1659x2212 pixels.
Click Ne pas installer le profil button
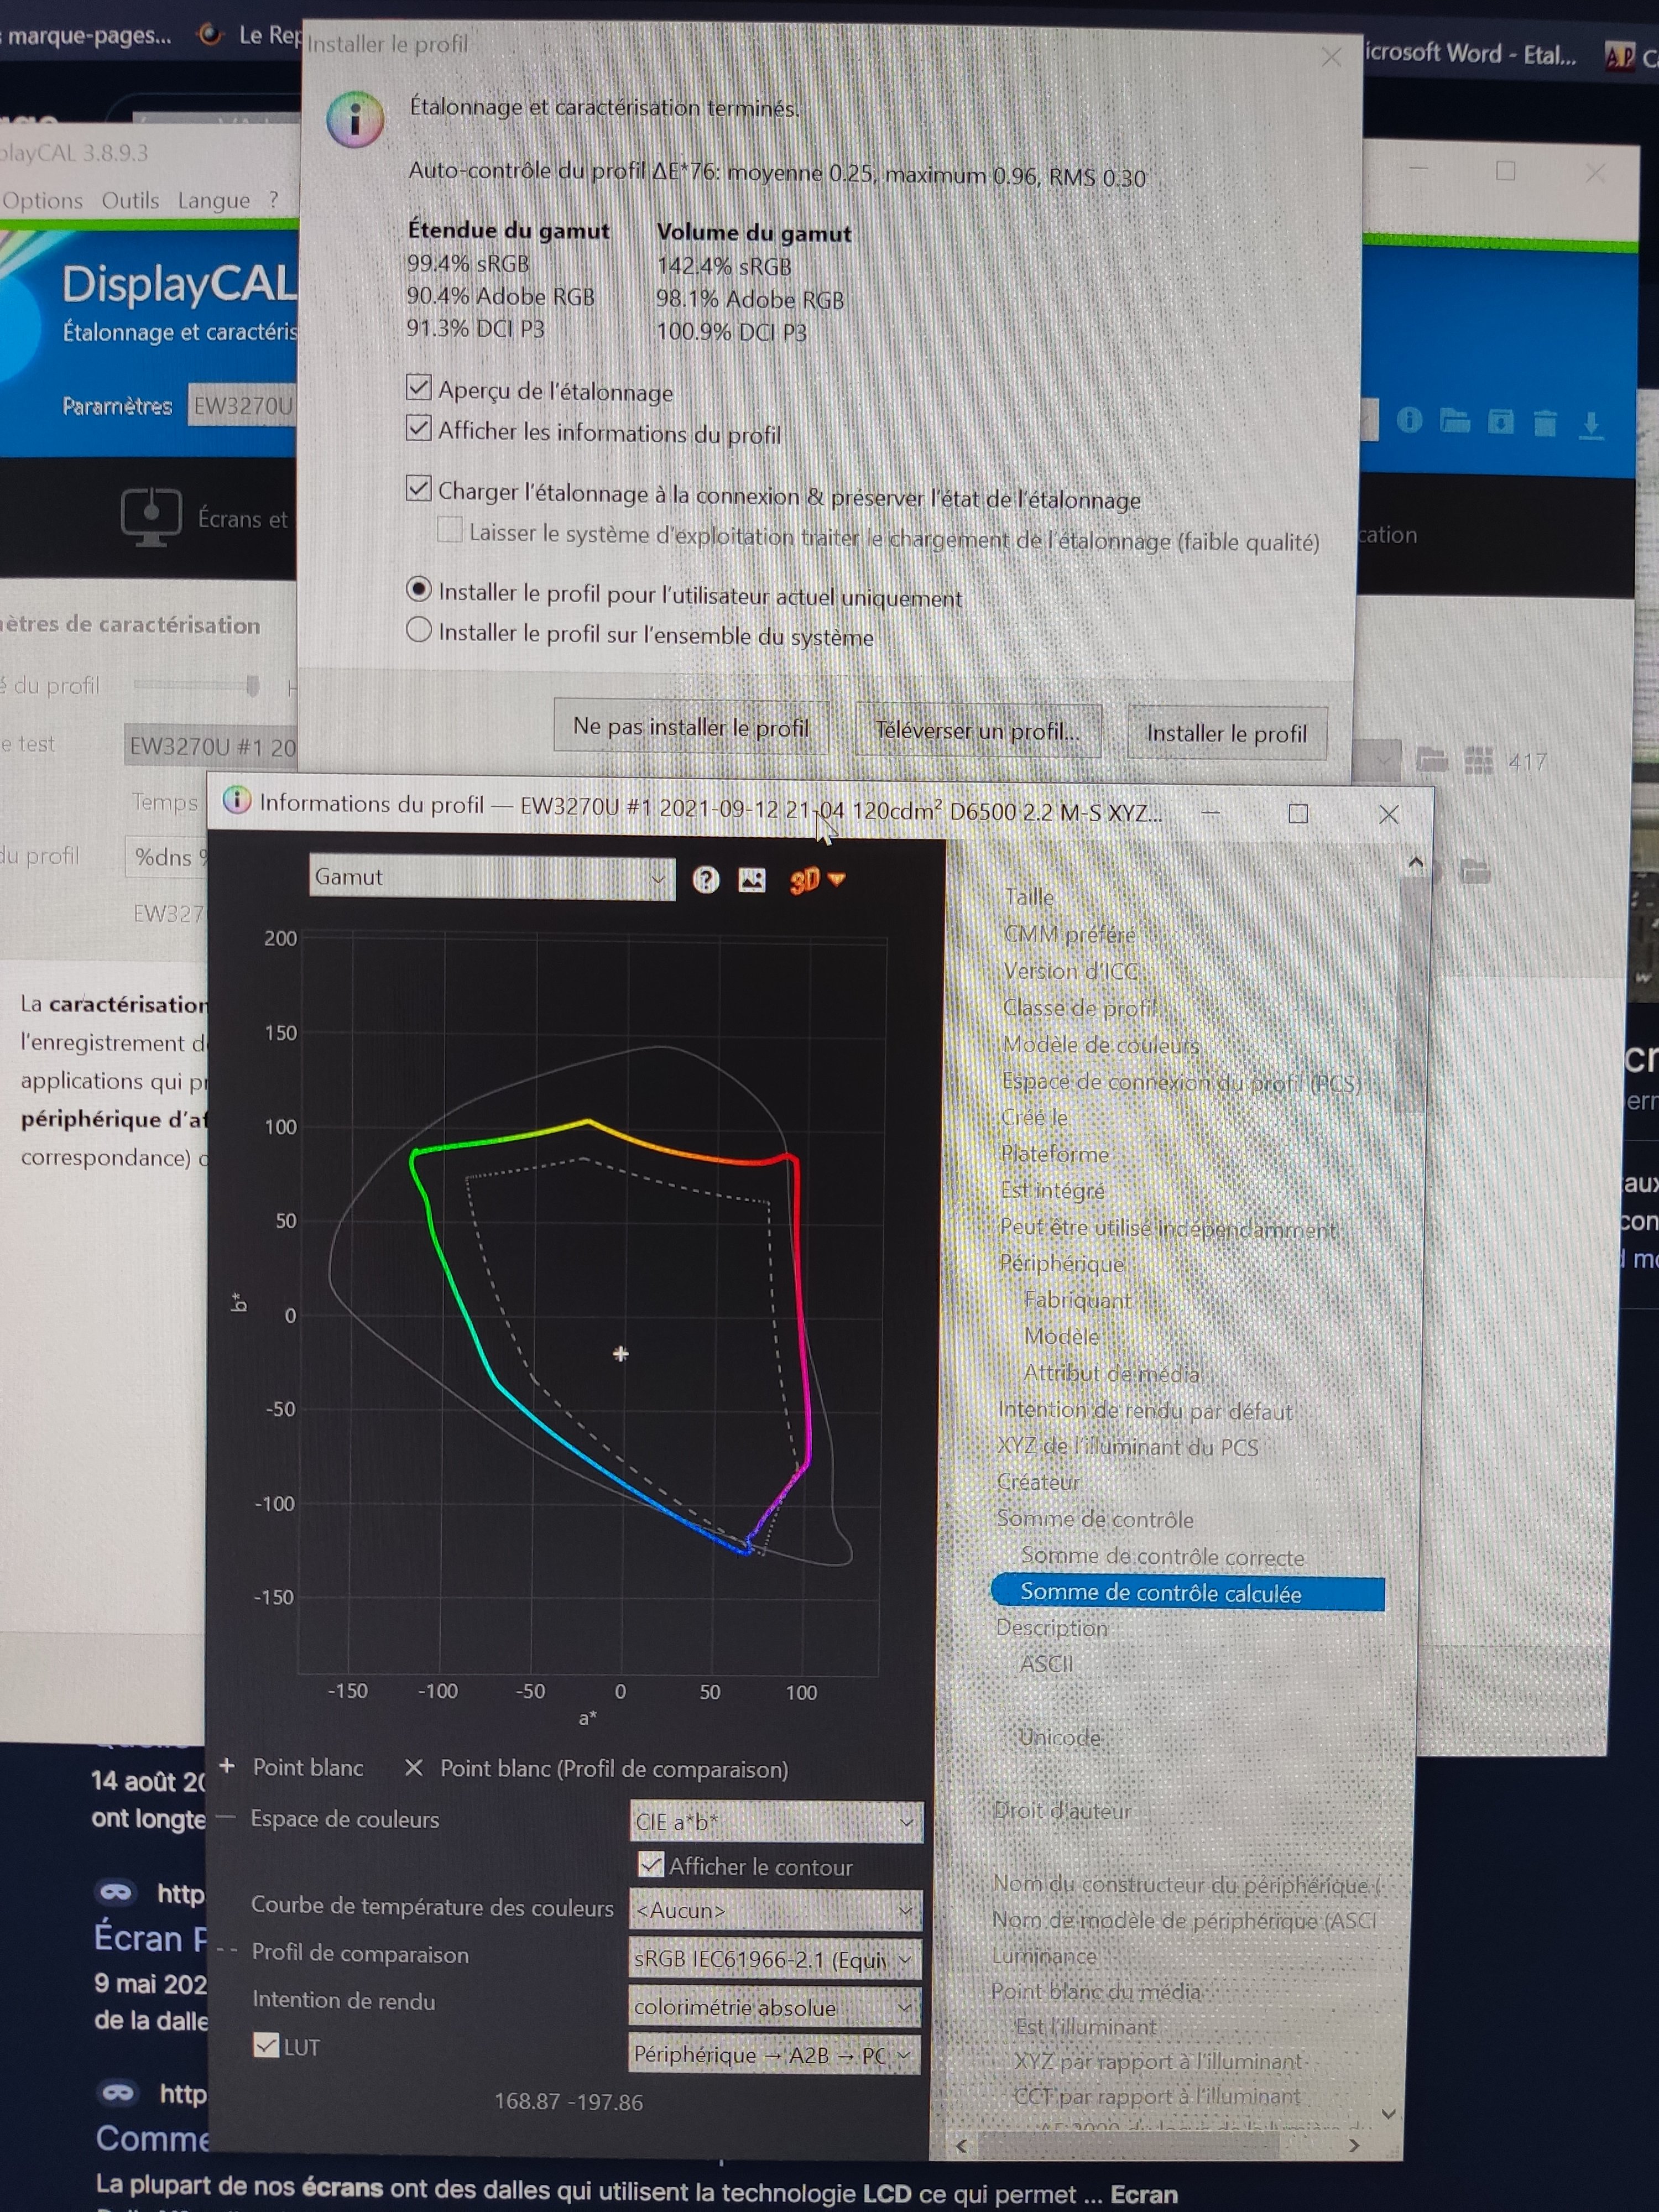point(691,727)
